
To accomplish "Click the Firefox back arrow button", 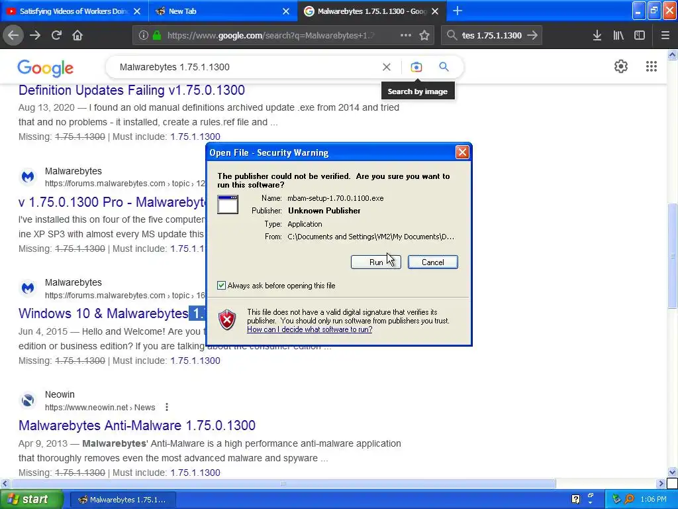I will tap(13, 36).
